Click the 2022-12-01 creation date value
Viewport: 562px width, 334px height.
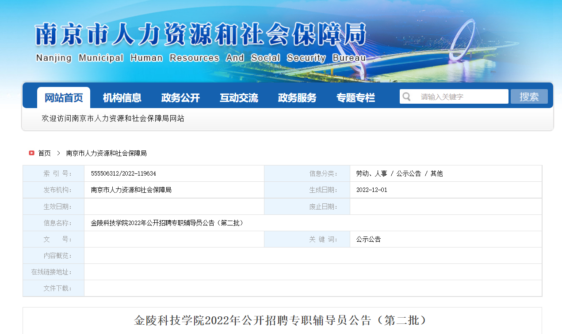coord(371,190)
